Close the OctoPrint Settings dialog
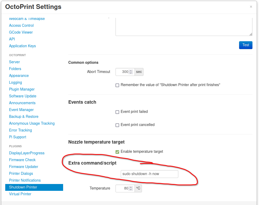This screenshot has height=205, width=259. (251, 7)
